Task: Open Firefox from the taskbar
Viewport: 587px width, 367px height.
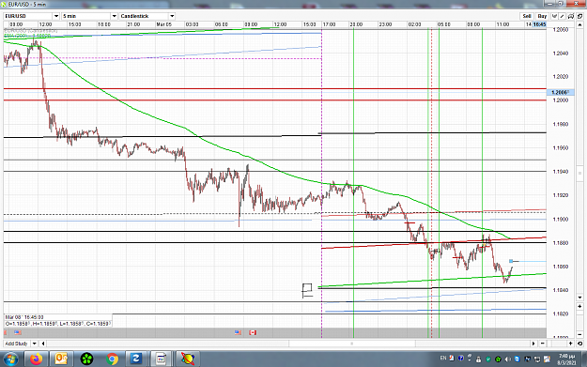Action: pyautogui.click(x=37, y=359)
